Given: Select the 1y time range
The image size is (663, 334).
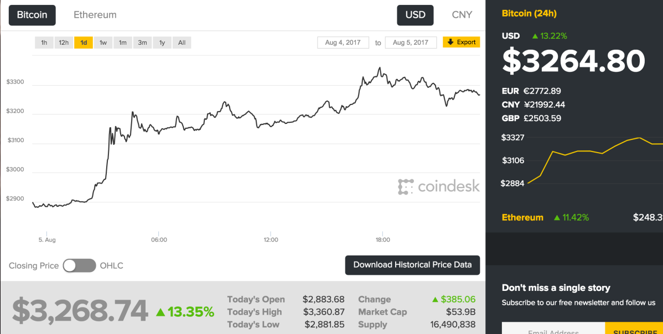Looking at the screenshot, I should pyautogui.click(x=162, y=43).
